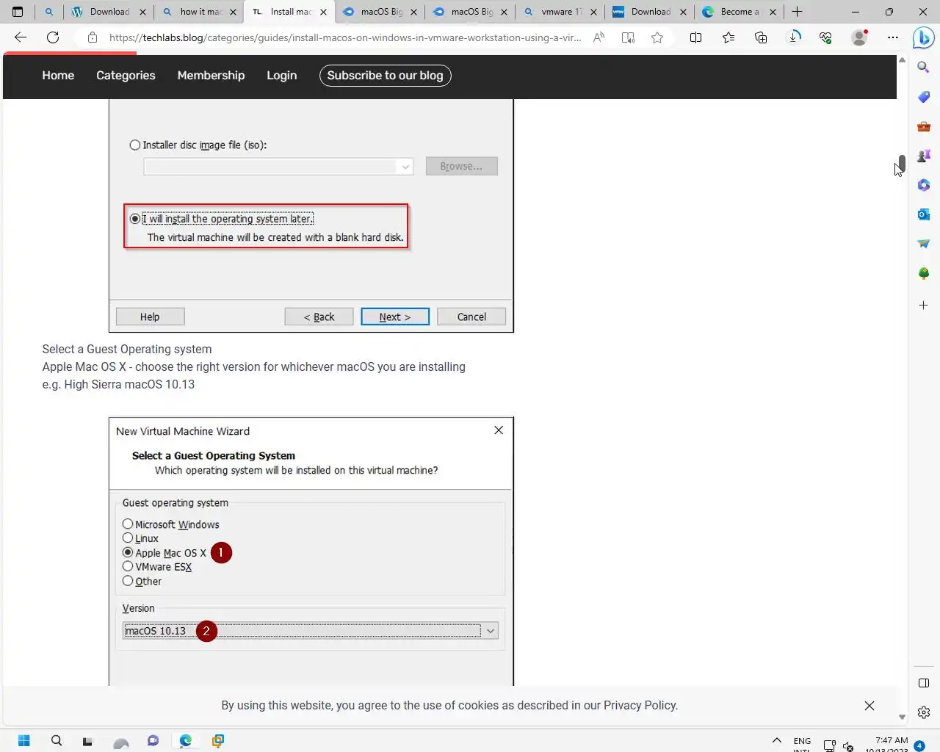Open the sidebar Tools briefcase icon

[924, 126]
